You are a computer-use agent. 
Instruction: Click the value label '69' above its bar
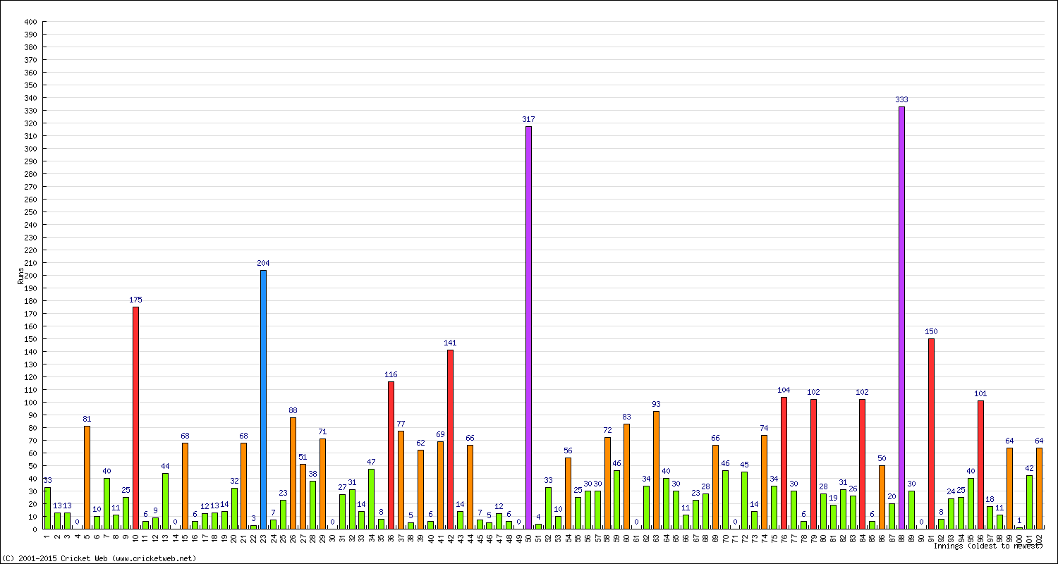point(440,434)
